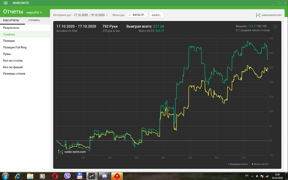Viewport: 288px width, 180px height.
Task: Open the hamburger menu in Hand2Note
Action: (5, 3)
